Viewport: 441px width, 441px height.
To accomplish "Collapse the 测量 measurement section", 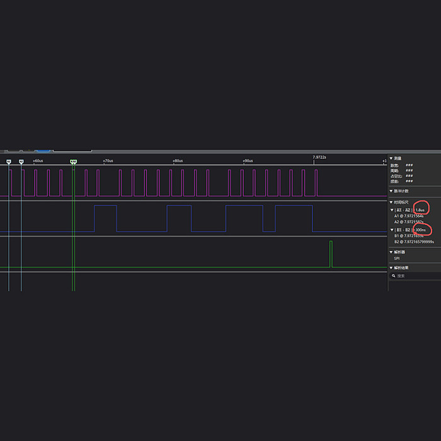I will (391, 158).
